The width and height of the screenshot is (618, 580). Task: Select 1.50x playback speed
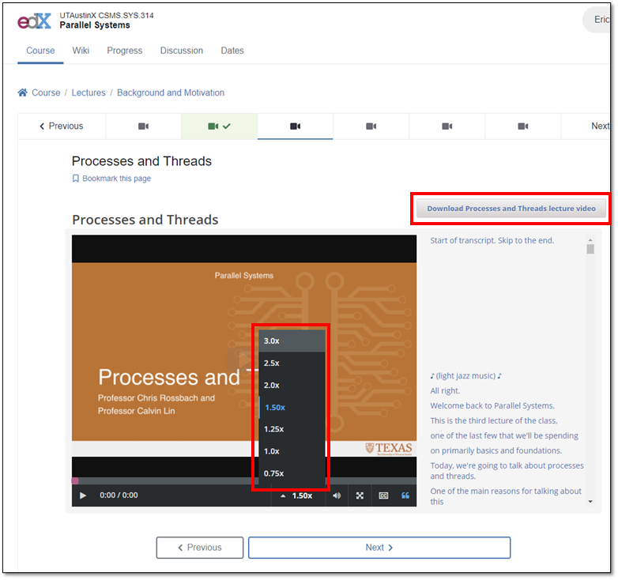tap(292, 407)
